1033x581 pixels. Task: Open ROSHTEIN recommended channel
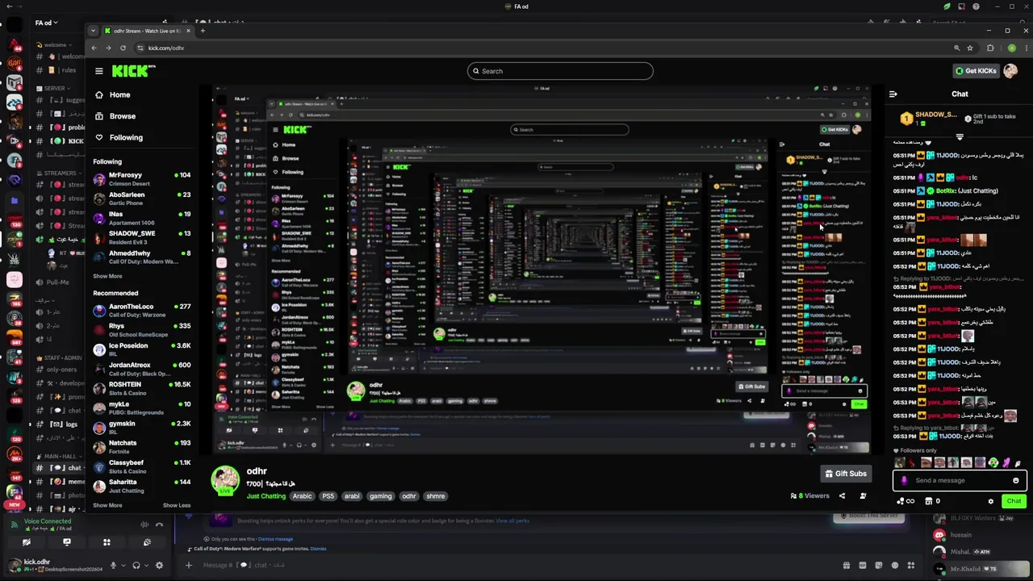pos(142,387)
